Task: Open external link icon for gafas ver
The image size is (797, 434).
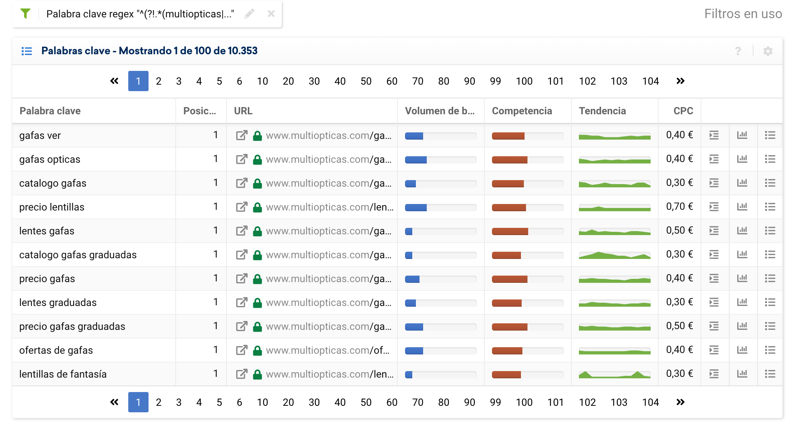Action: tap(242, 135)
